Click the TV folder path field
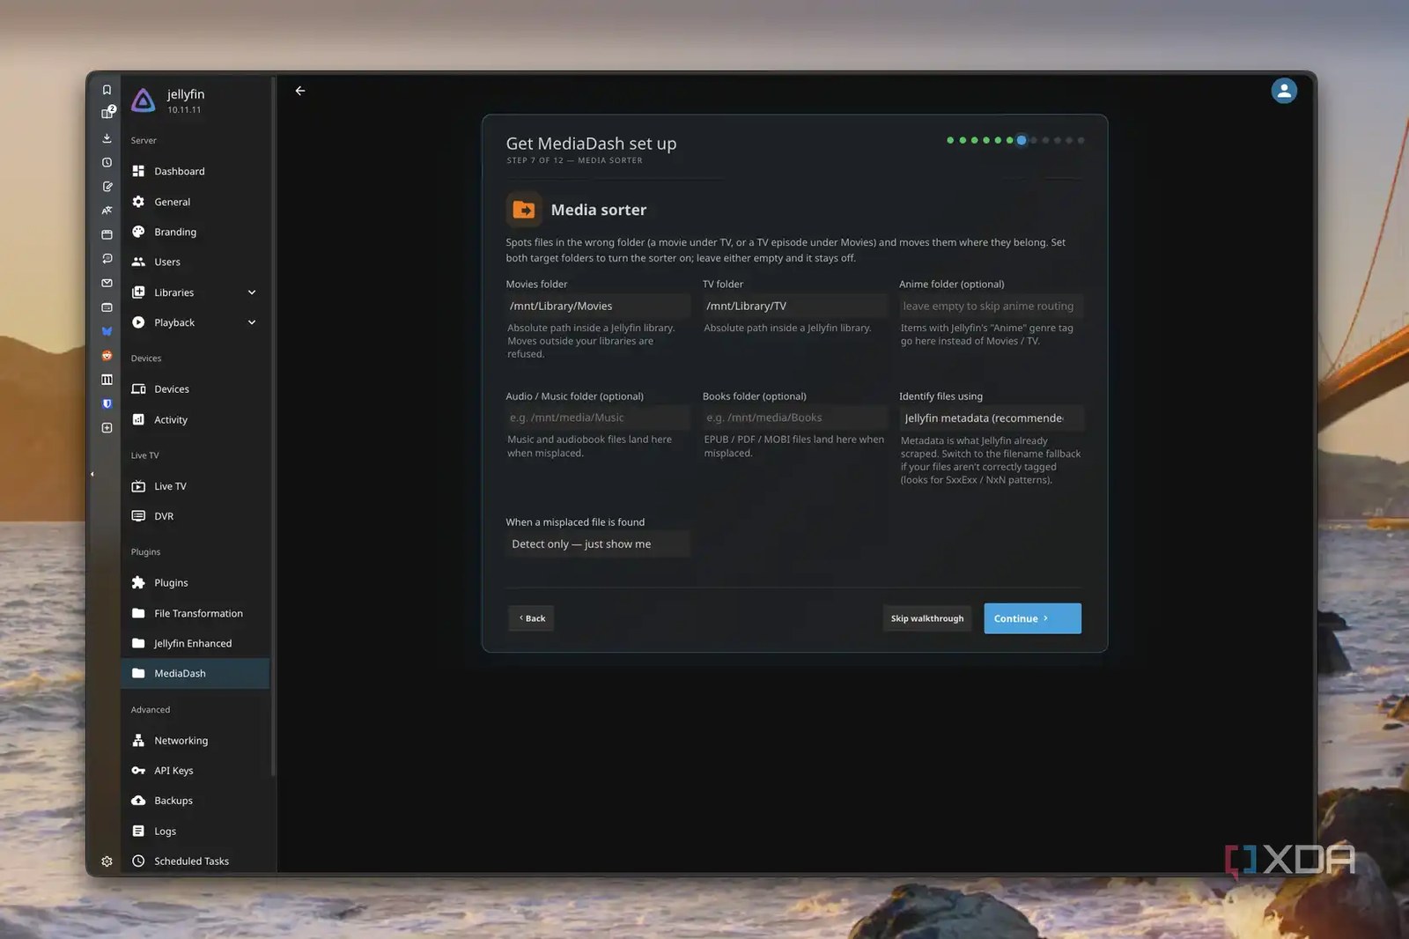 pyautogui.click(x=794, y=307)
